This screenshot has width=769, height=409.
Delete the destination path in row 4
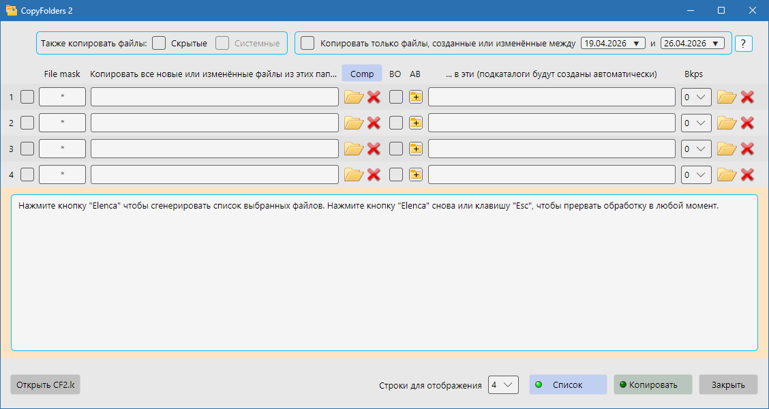[748, 174]
